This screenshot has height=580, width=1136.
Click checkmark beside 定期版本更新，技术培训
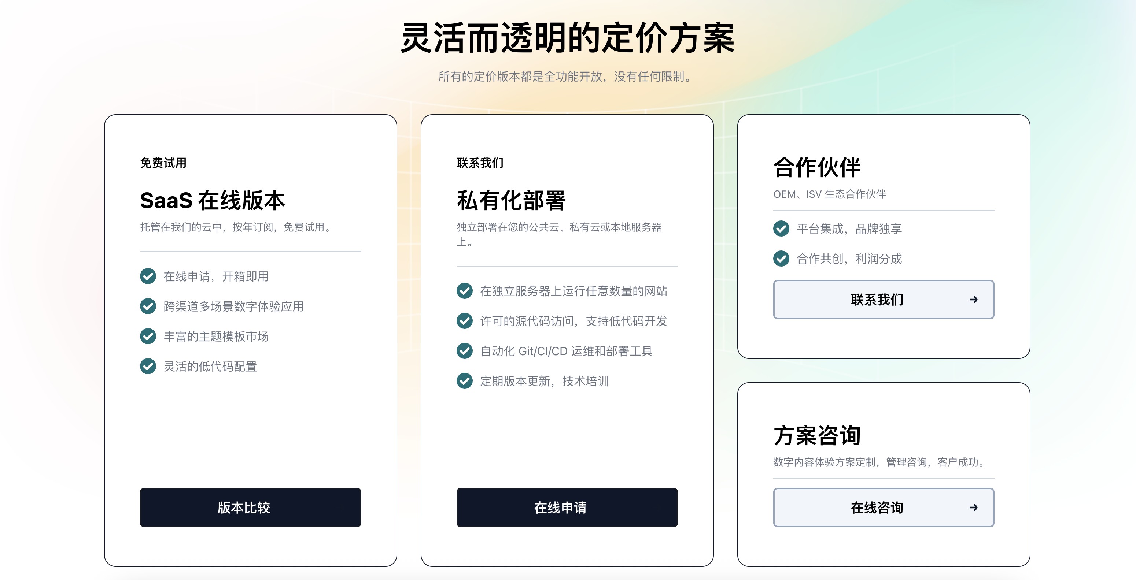464,381
